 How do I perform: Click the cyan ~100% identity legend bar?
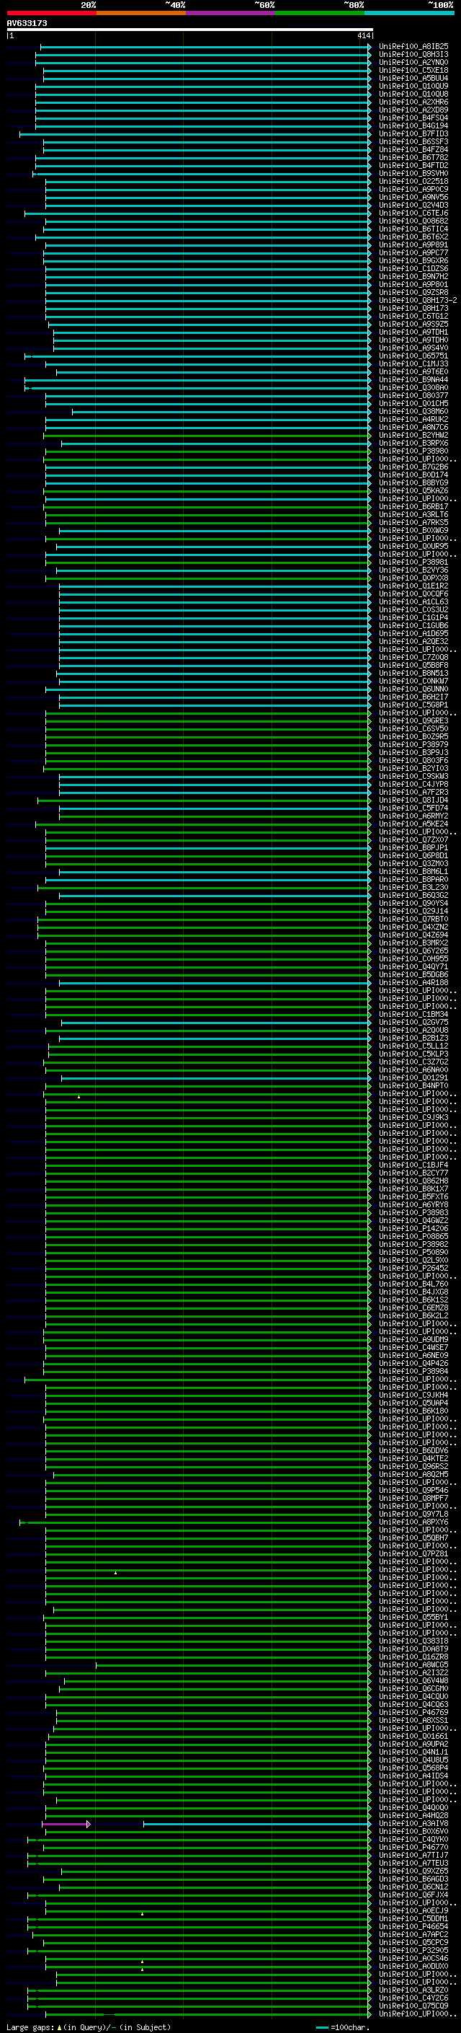point(409,13)
